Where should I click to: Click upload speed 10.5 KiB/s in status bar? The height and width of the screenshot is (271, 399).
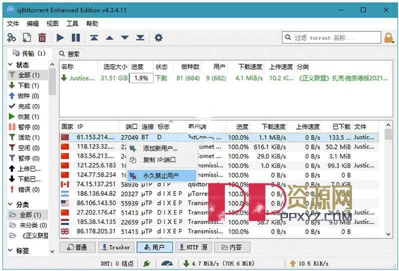[309, 263]
